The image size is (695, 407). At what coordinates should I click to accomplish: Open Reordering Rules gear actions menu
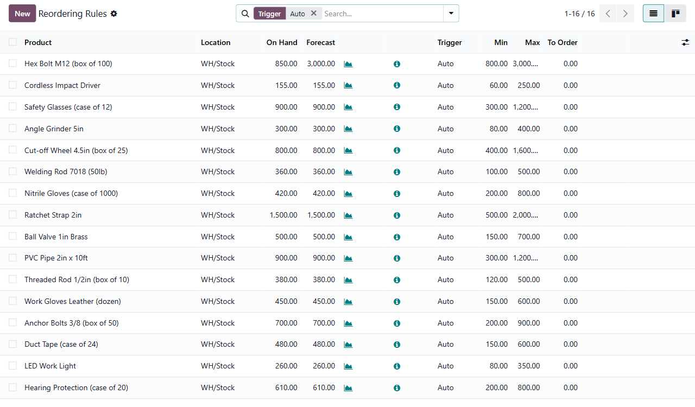coord(113,14)
